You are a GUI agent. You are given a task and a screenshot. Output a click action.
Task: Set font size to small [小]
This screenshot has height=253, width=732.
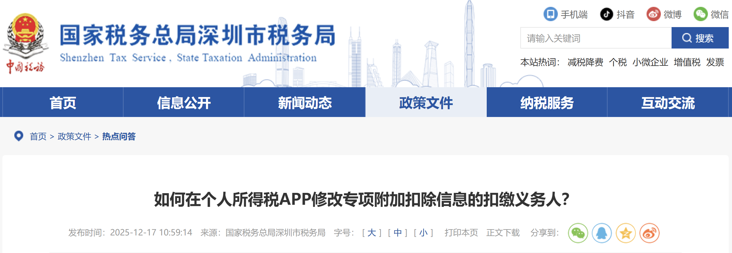click(423, 232)
